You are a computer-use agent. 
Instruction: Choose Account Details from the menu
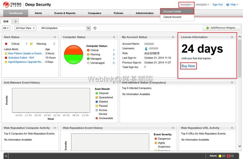tap(177, 11)
